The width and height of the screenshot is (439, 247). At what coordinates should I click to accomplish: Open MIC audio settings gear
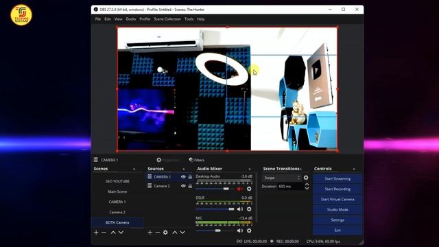[249, 231]
